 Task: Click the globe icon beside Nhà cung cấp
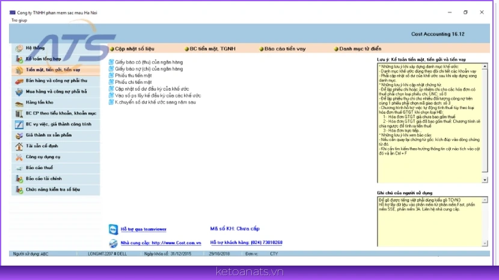click(x=113, y=243)
